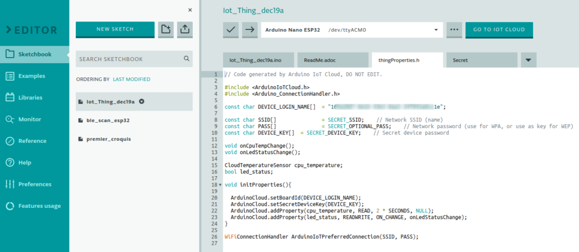The height and width of the screenshot is (252, 579).
Task: Click line number 1 in gutter
Action: [215, 75]
